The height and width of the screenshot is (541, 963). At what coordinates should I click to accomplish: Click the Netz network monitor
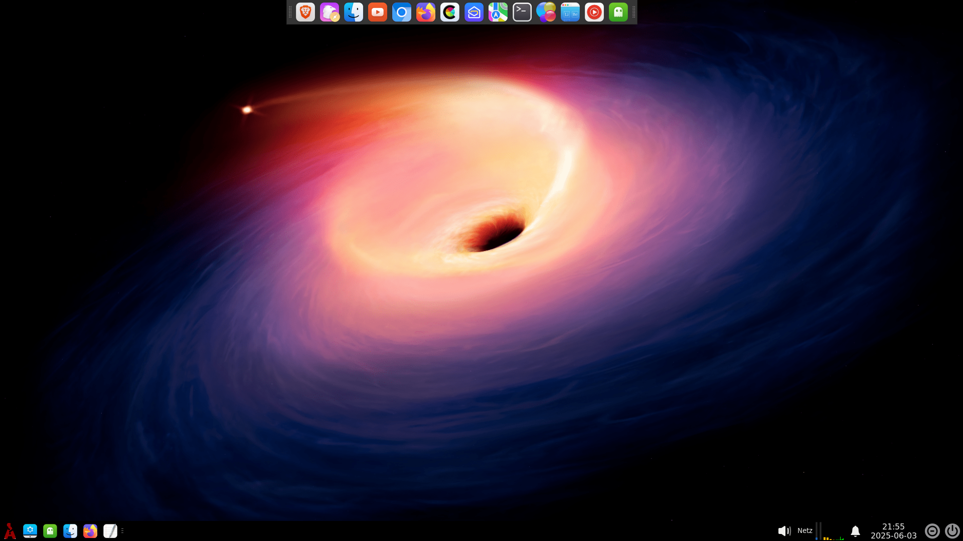pyautogui.click(x=805, y=531)
